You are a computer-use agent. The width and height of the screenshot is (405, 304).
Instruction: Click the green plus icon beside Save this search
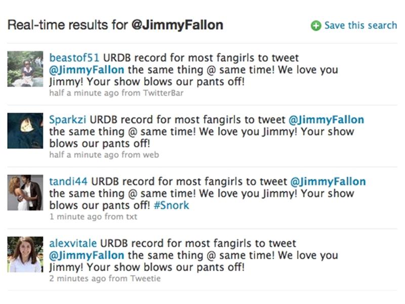(315, 25)
